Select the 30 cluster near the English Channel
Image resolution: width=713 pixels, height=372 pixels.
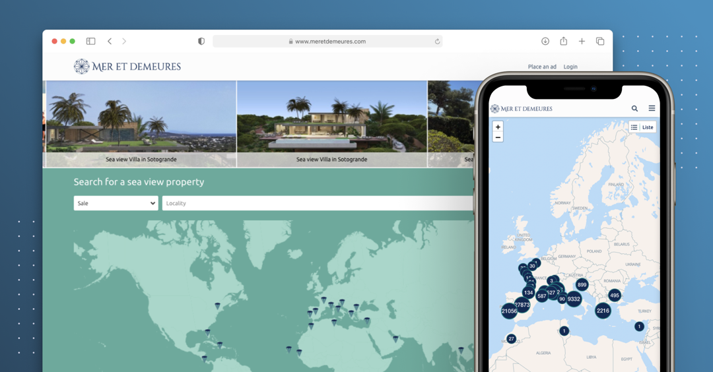(x=532, y=266)
